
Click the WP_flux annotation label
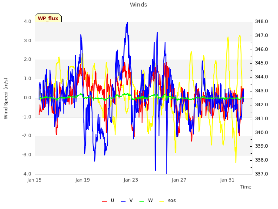coord(48,18)
